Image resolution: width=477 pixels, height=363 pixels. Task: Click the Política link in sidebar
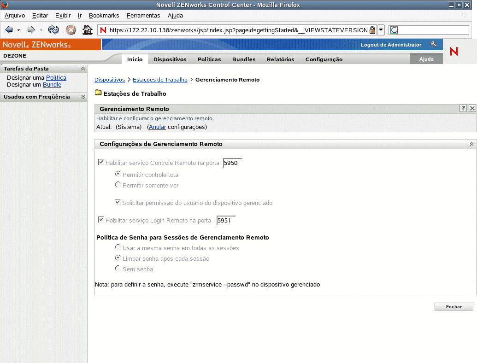(x=56, y=77)
